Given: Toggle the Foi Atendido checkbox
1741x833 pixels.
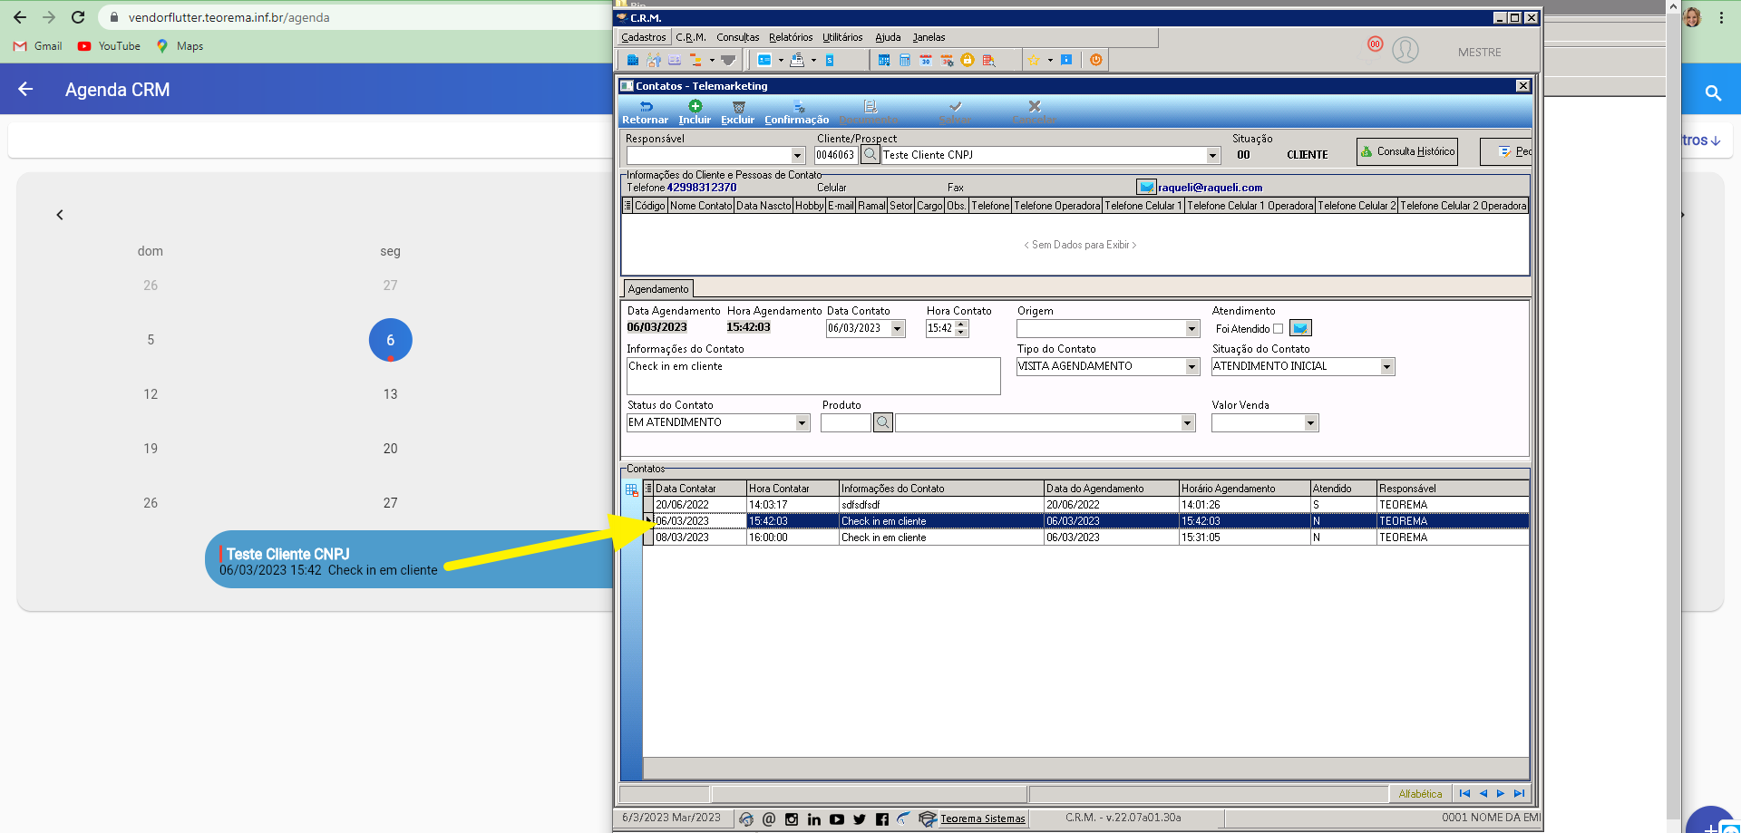Looking at the screenshot, I should [x=1278, y=329].
